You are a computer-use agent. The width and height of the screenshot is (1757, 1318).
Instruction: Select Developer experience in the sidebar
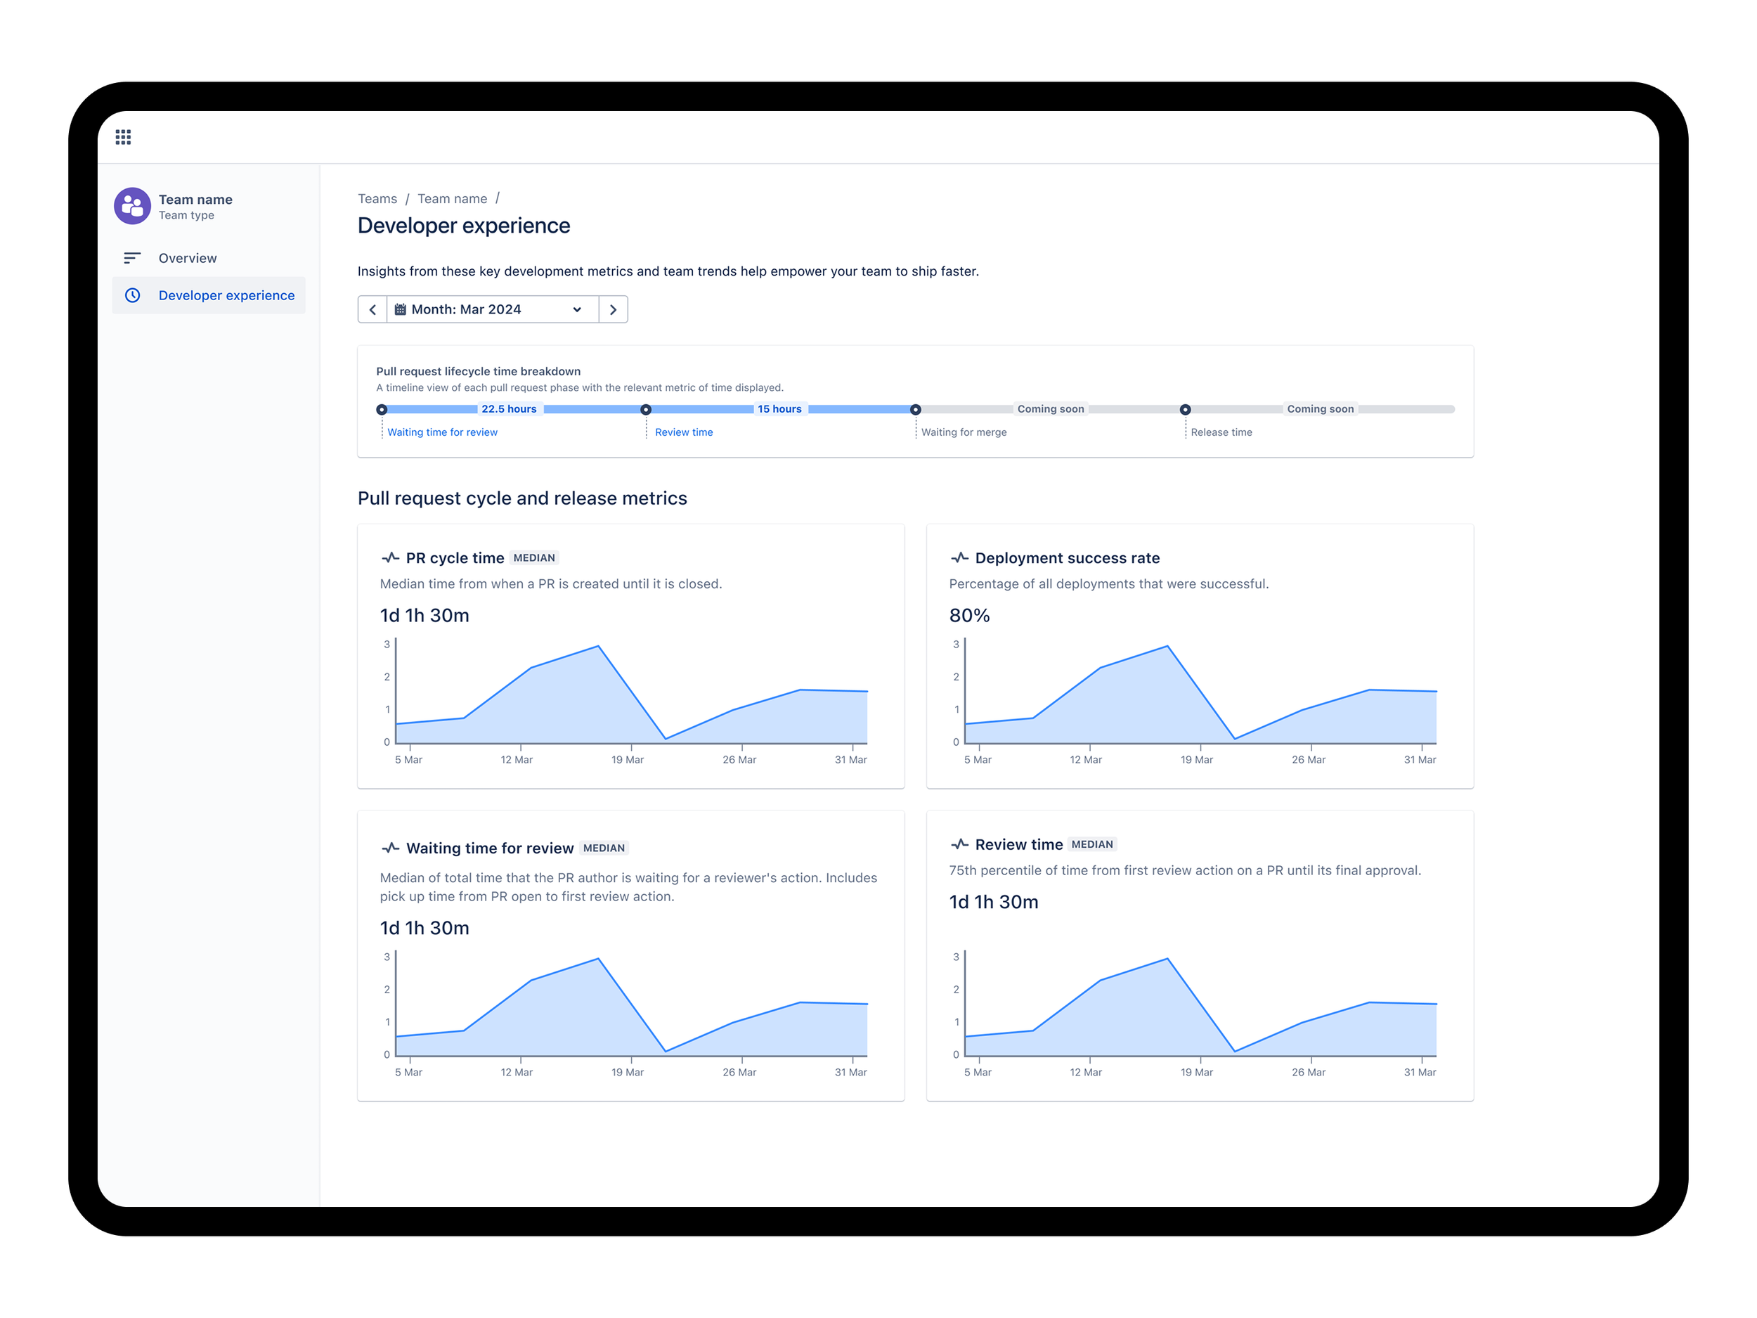[226, 295]
